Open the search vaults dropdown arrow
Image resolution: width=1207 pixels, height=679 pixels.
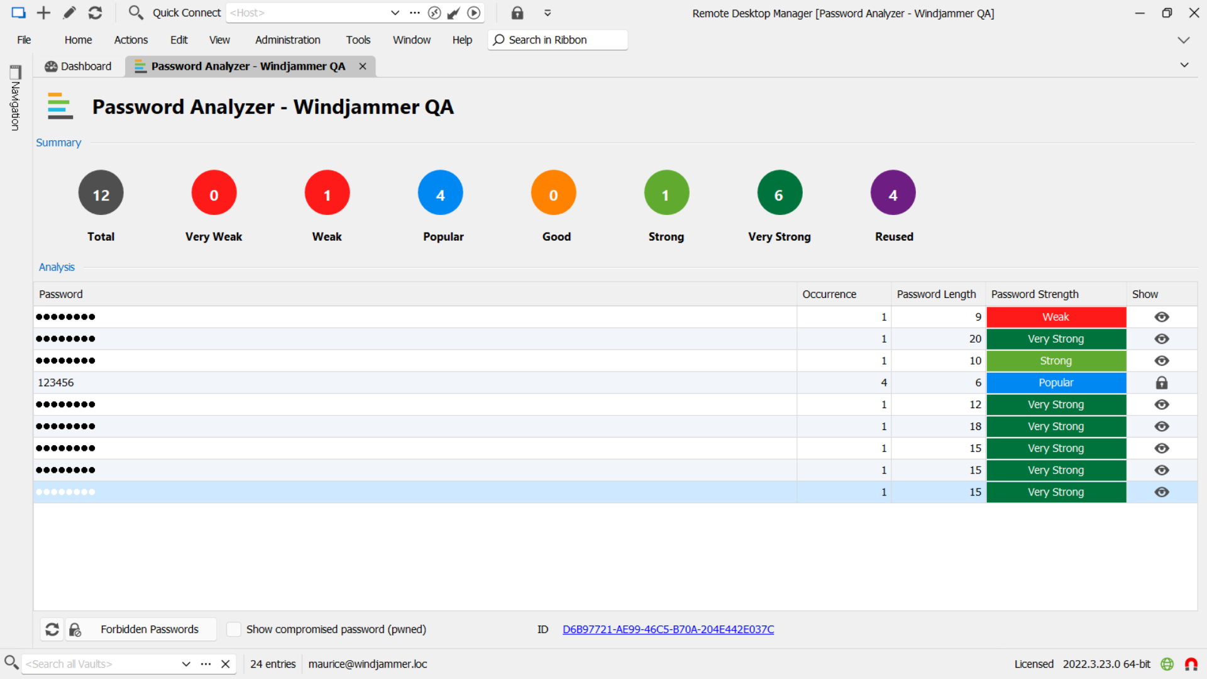186,663
